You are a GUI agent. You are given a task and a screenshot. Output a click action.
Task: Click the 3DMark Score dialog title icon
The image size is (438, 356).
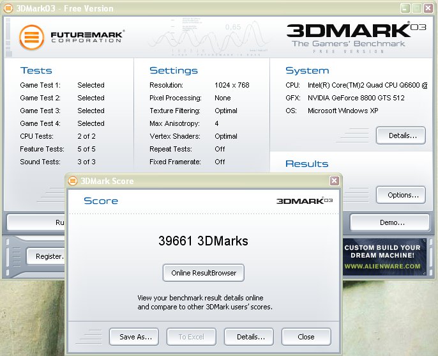(x=73, y=181)
